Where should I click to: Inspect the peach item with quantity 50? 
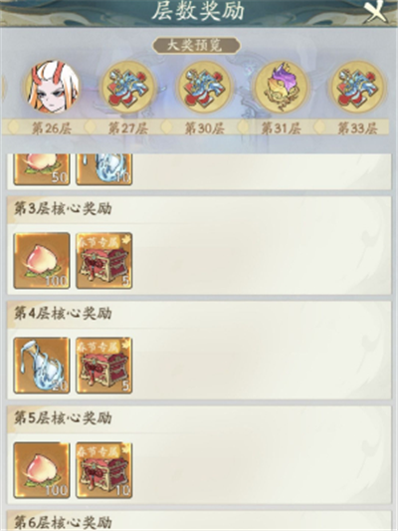(x=42, y=169)
